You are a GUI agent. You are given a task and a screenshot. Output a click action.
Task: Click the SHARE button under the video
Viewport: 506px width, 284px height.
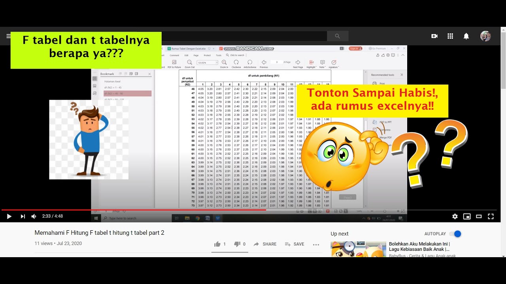point(265,244)
